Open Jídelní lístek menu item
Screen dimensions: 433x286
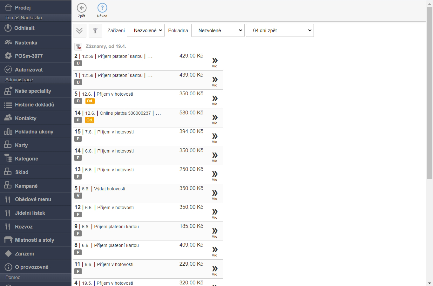pos(30,213)
